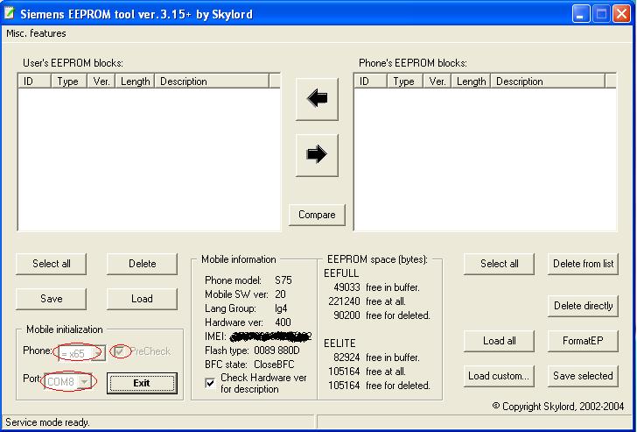Image resolution: width=637 pixels, height=432 pixels.
Task: Click the '0089 880D' flash type value
Action: [276, 351]
